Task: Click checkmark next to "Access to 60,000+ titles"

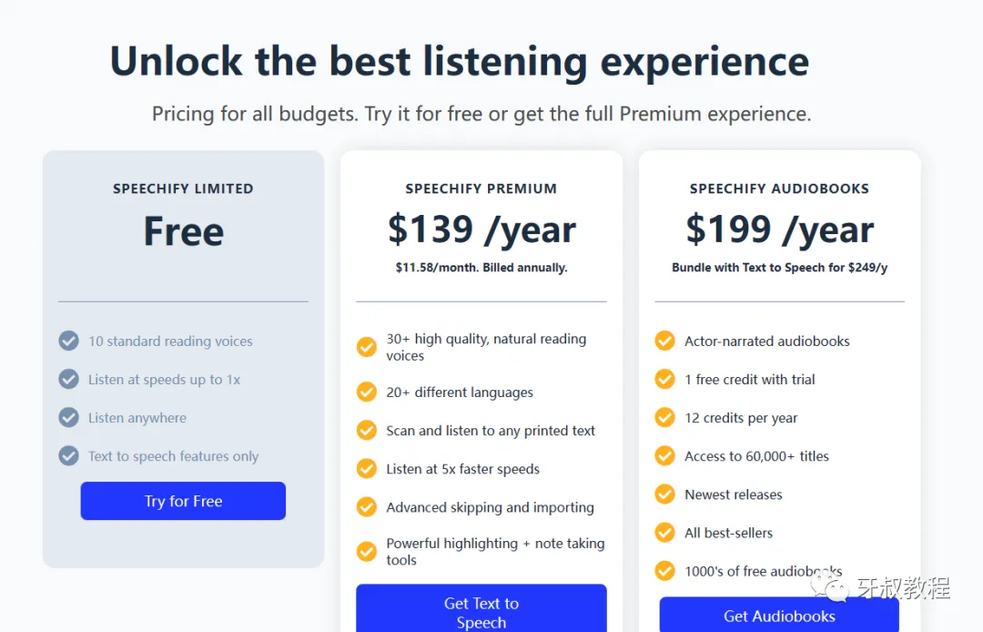Action: coord(665,455)
